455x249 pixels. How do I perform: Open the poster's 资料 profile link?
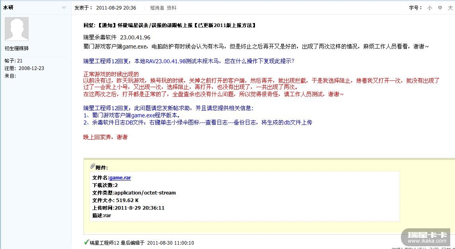click(171, 8)
